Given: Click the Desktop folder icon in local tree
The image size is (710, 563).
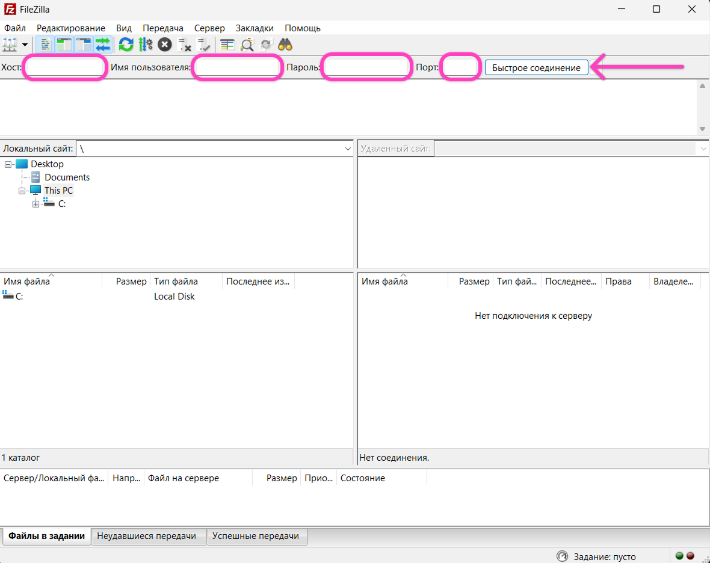Looking at the screenshot, I should (22, 164).
